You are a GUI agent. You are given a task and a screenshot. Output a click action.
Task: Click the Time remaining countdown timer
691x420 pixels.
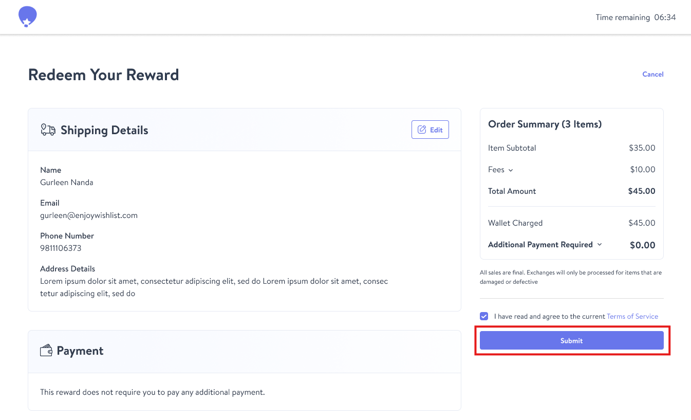click(x=636, y=17)
